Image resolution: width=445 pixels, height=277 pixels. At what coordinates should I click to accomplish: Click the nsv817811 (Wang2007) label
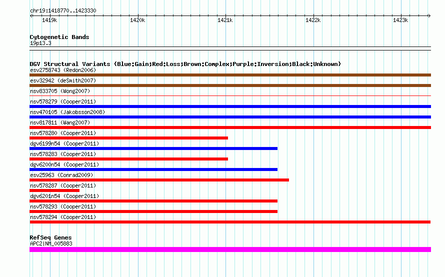[60, 122]
